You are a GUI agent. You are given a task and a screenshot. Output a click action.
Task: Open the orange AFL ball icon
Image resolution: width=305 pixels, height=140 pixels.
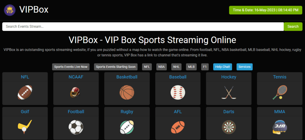pyautogui.click(x=178, y=127)
